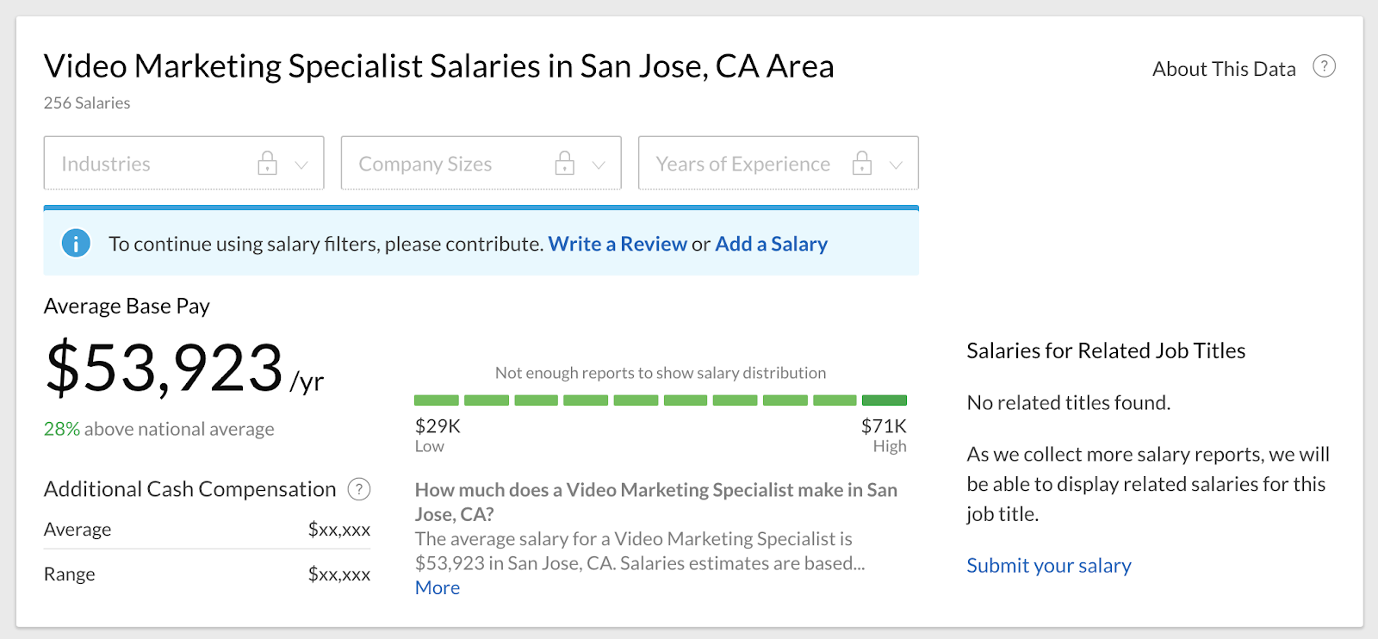The width and height of the screenshot is (1378, 639).
Task: Expand the Company Sizes dropdown chevron
Action: click(x=599, y=164)
